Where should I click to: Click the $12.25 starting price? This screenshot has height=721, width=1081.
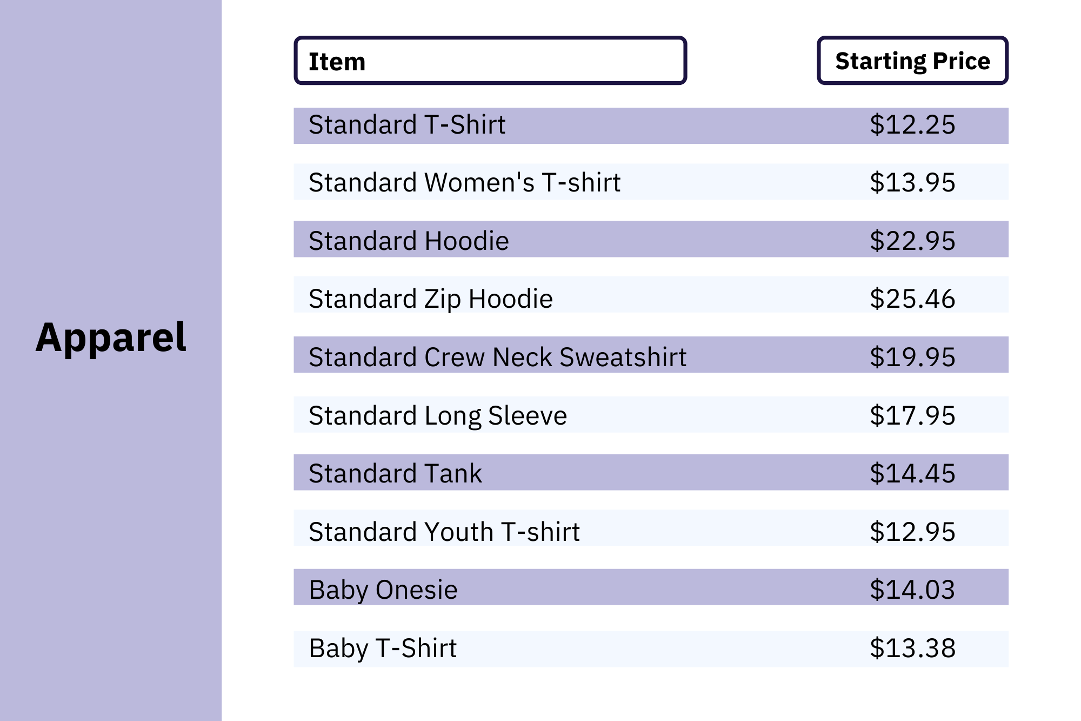click(912, 125)
